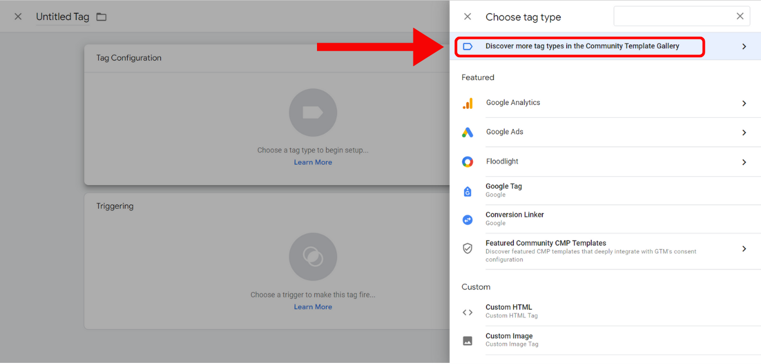Choose Custom Image tag type

(605, 340)
